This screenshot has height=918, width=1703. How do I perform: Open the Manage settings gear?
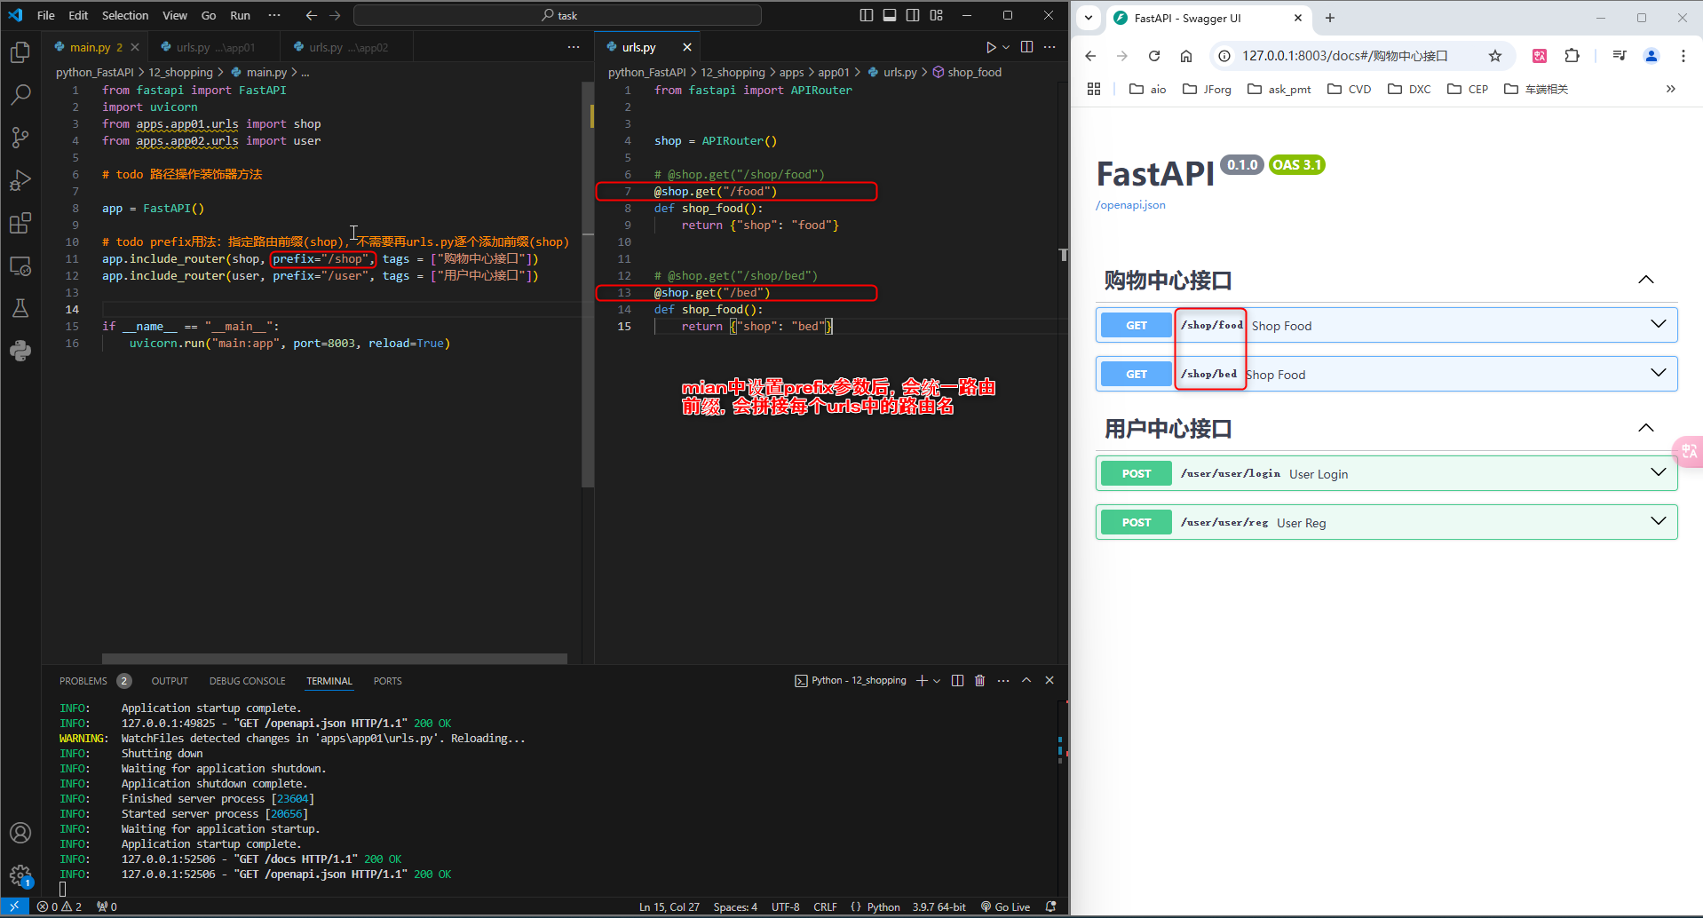click(x=20, y=875)
